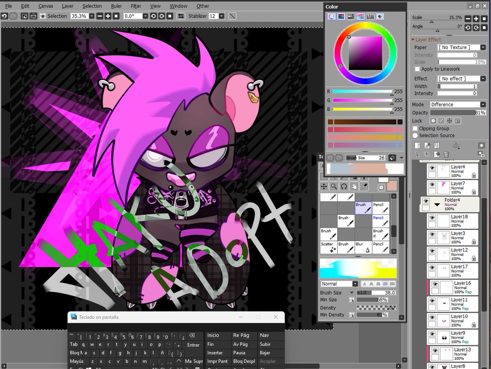491x369 pixels.
Task: Click rotate canvas clockwise in top toolbar
Action: pyautogui.click(x=162, y=16)
